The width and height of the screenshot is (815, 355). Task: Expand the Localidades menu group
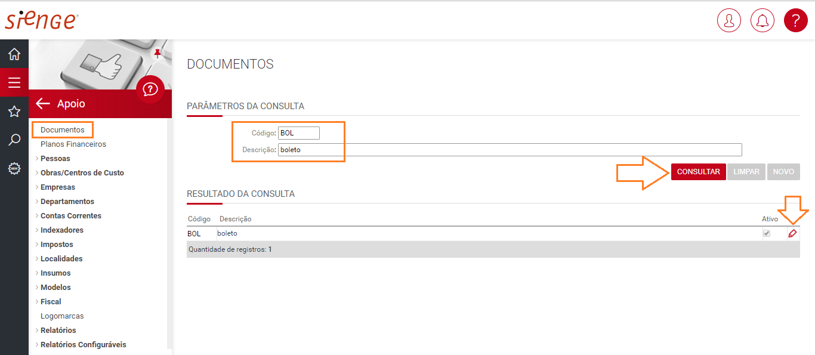tap(61, 259)
